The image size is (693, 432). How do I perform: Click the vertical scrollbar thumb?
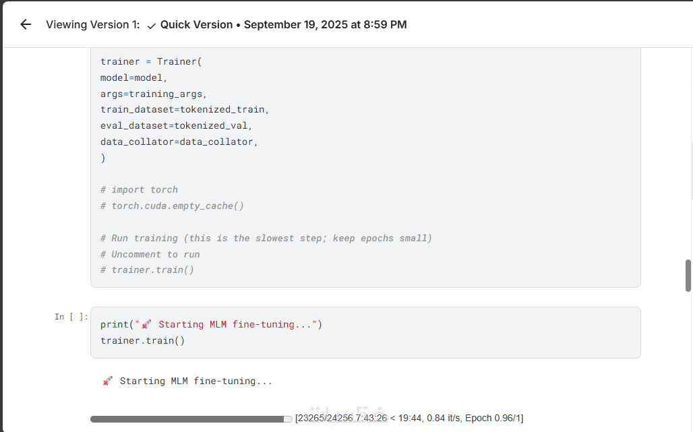pos(688,275)
